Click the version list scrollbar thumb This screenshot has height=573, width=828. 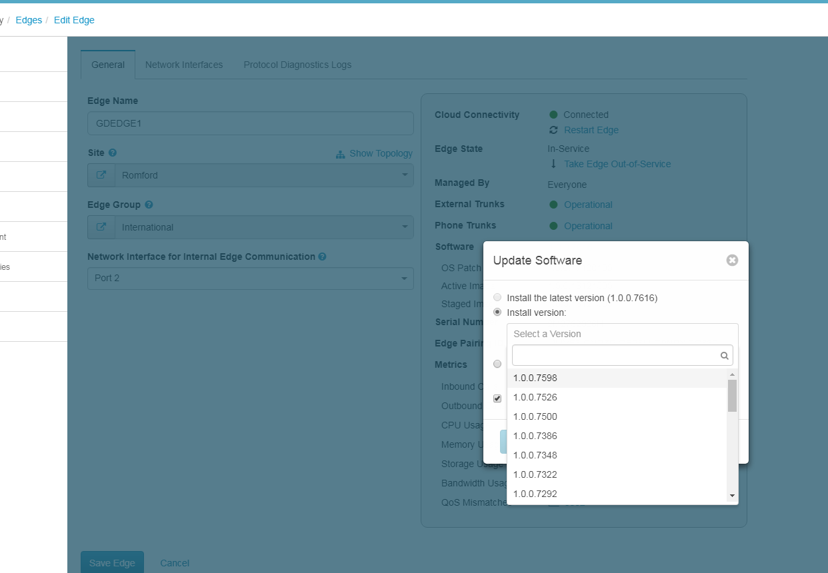tap(732, 396)
